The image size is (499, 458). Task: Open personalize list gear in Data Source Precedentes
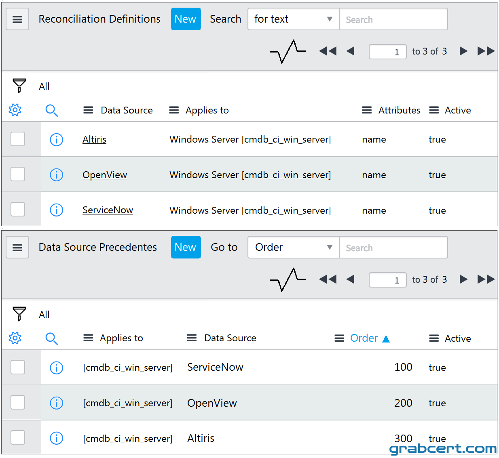(15, 338)
